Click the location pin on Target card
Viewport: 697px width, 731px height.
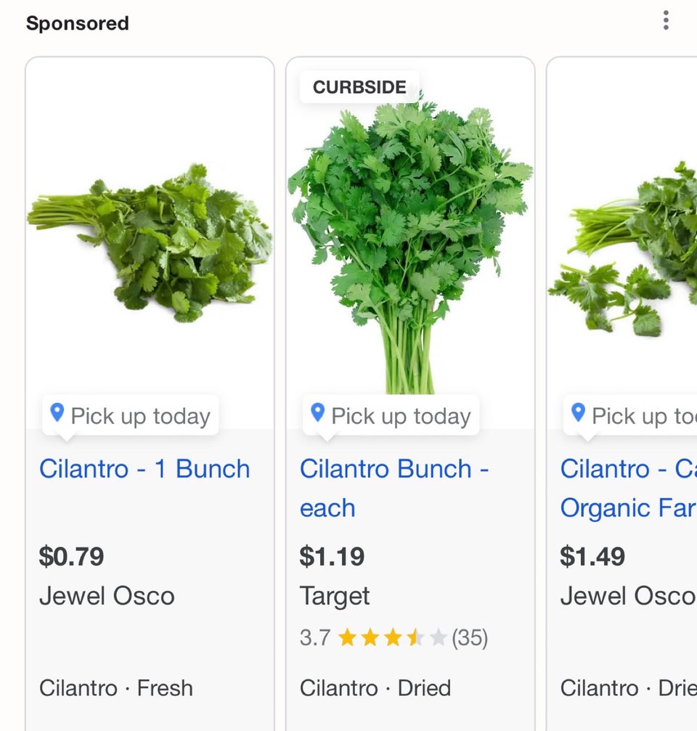tap(317, 414)
